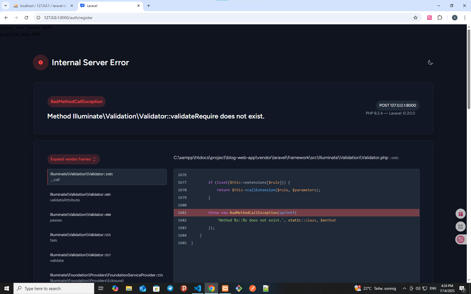The image size is (471, 294).
Task: View site information icon
Action: [x=38, y=18]
